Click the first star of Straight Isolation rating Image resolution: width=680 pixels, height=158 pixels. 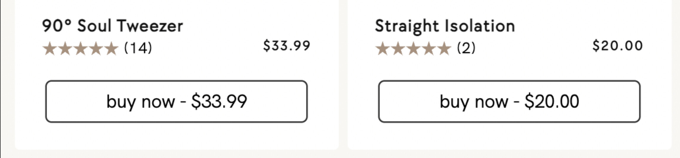tap(383, 49)
